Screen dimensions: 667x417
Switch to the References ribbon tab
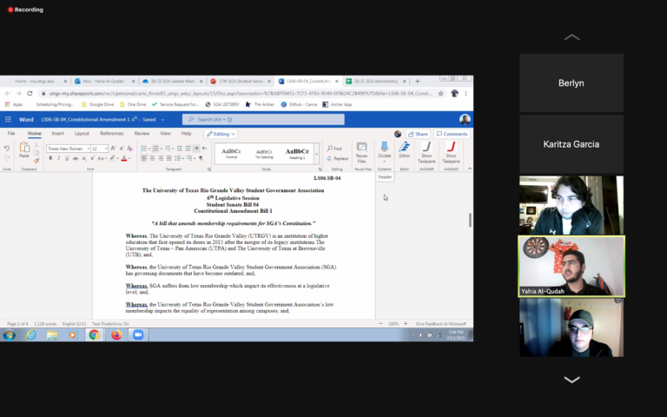click(111, 134)
